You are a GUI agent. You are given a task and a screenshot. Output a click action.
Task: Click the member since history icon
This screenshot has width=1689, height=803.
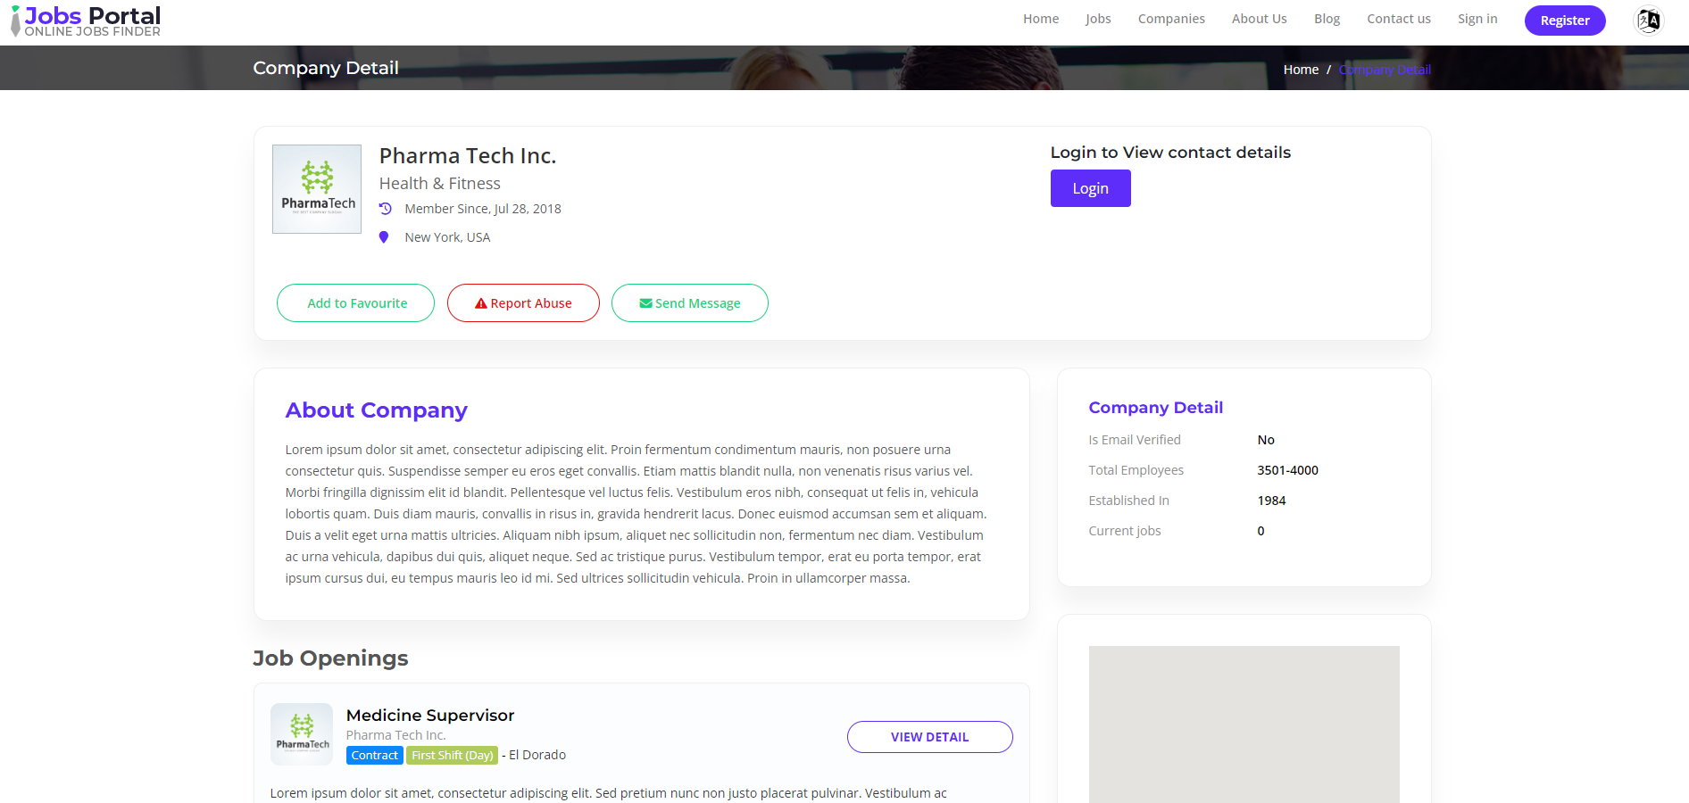386,209
